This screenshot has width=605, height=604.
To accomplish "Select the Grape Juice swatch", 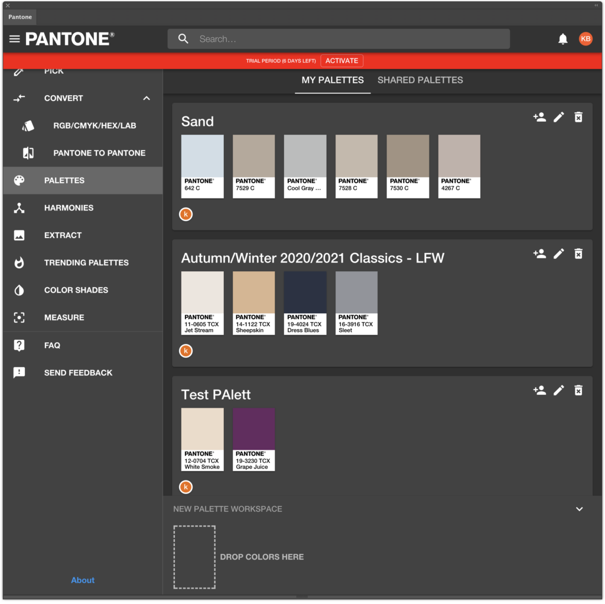I will [253, 439].
